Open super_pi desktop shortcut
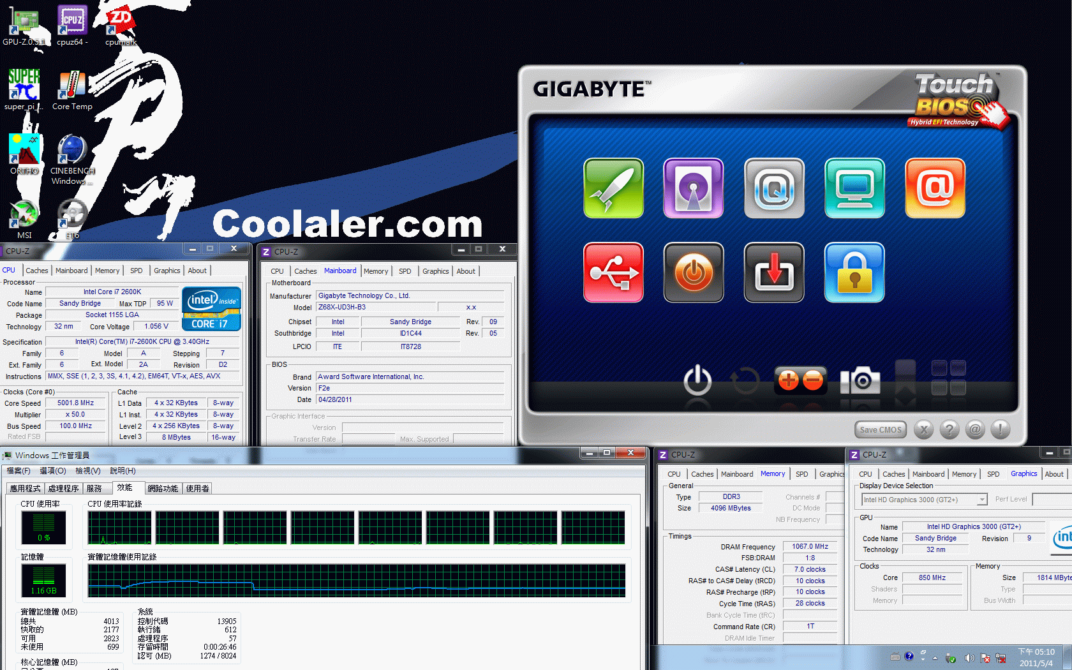 [x=24, y=90]
